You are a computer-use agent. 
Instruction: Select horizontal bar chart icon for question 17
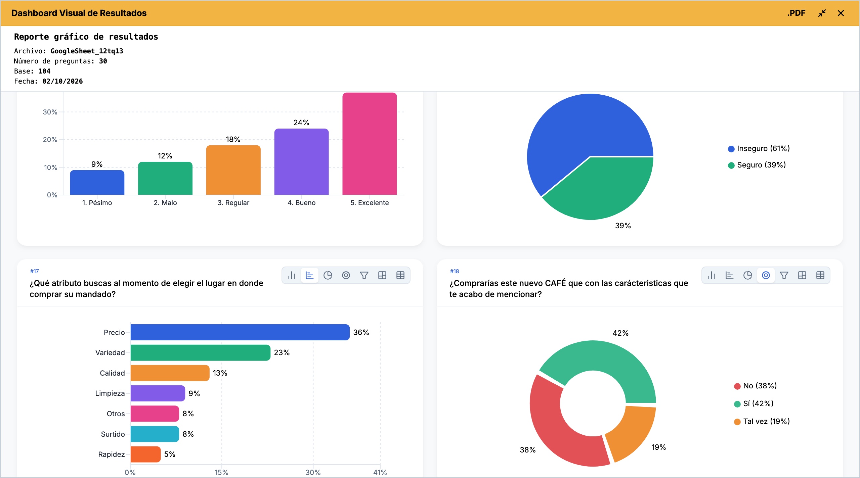pos(310,276)
